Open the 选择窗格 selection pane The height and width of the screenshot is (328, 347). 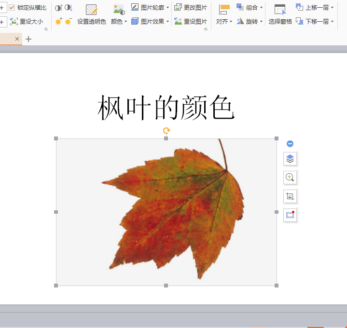pos(280,14)
